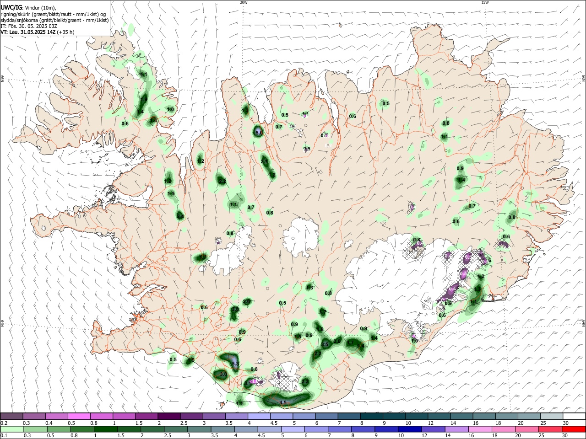Image resolution: width=586 pixels, height=439 pixels.
Task: Click the UWC/IG map title text
Action: click(11, 7)
